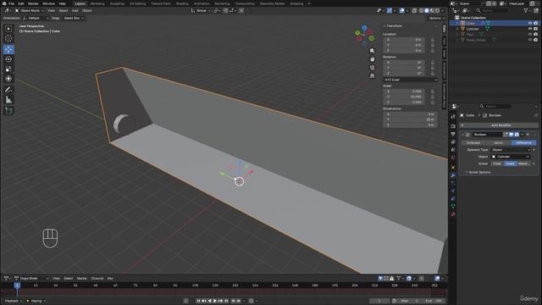This screenshot has height=305, width=542.
Task: Open the Select Box drag mode dropdown
Action: pos(74,18)
